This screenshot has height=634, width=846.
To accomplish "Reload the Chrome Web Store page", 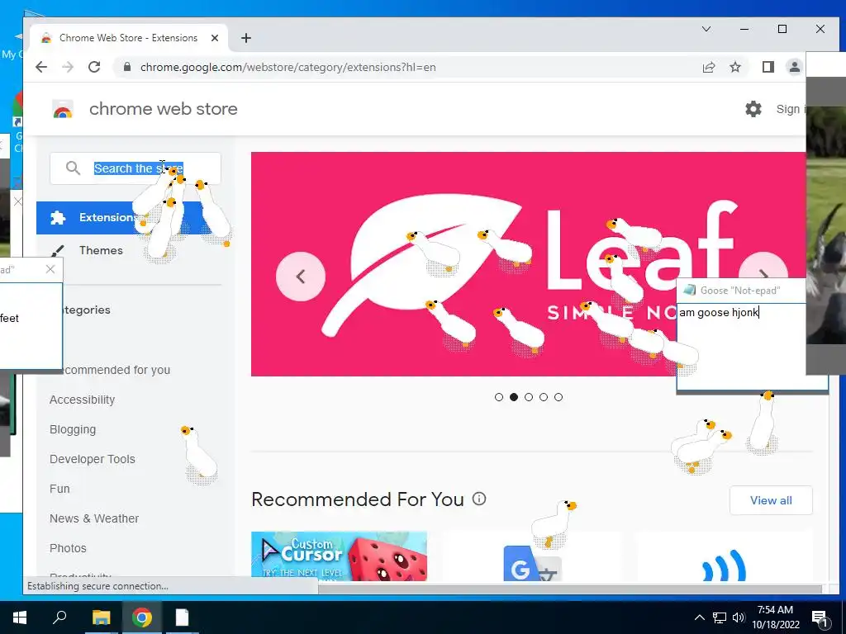I will pyautogui.click(x=94, y=67).
